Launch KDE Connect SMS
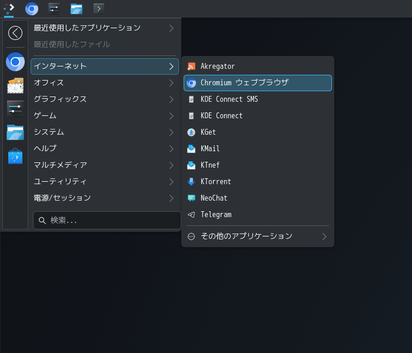The image size is (412, 353). 258,99
